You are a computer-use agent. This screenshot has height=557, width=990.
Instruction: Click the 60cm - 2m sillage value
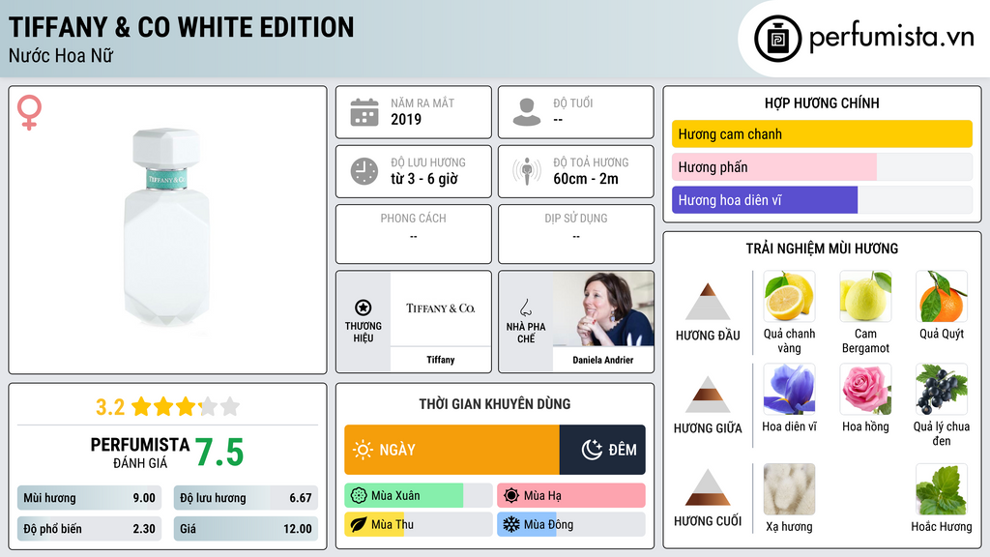(x=586, y=179)
